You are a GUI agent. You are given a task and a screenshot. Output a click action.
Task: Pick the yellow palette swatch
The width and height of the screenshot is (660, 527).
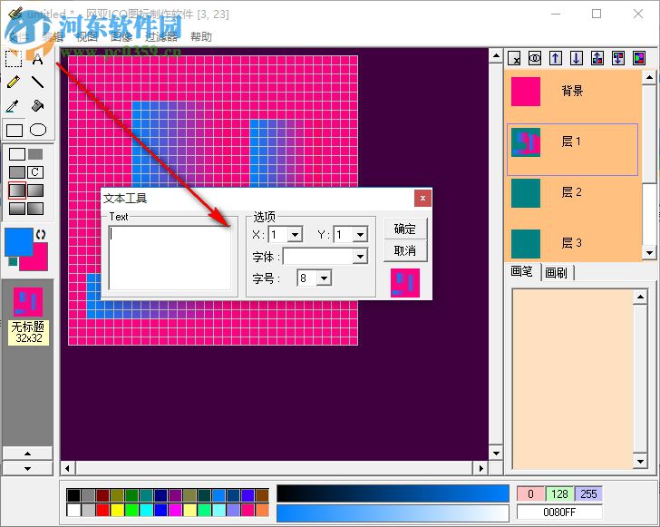[117, 510]
